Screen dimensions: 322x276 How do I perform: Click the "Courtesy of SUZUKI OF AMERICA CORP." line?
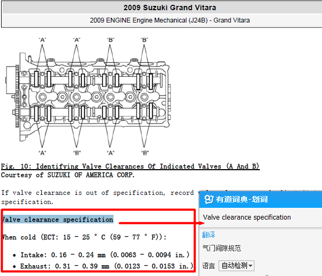pos(68,175)
